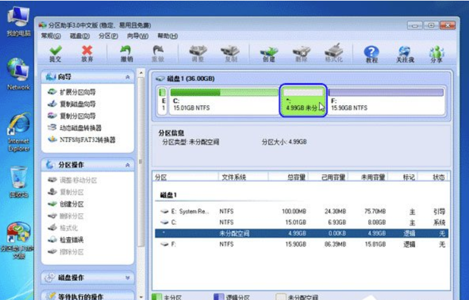Select the 未分配空间 row in the list
This screenshot has width=469, height=300.
(x=301, y=233)
